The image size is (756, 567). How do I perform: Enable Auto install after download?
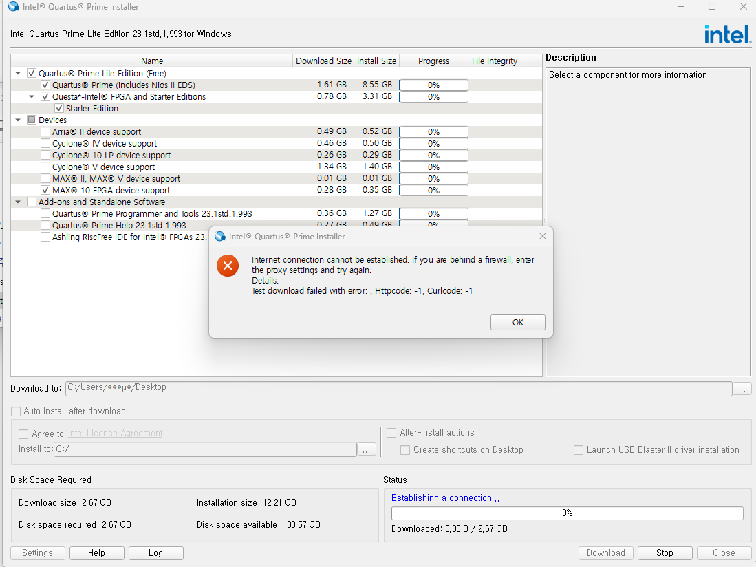[x=16, y=411]
